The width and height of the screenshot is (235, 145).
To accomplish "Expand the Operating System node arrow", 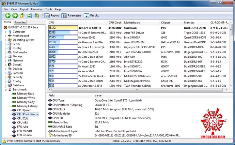I will tap(6, 40).
